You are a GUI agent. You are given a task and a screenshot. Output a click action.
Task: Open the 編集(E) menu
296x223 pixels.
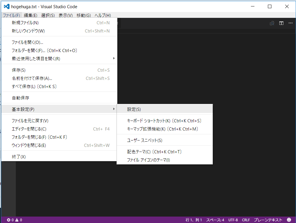pos(30,15)
